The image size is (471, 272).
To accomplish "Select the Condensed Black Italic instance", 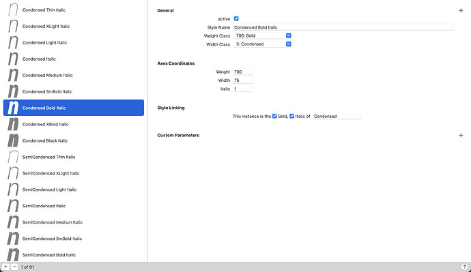I will click(74, 140).
